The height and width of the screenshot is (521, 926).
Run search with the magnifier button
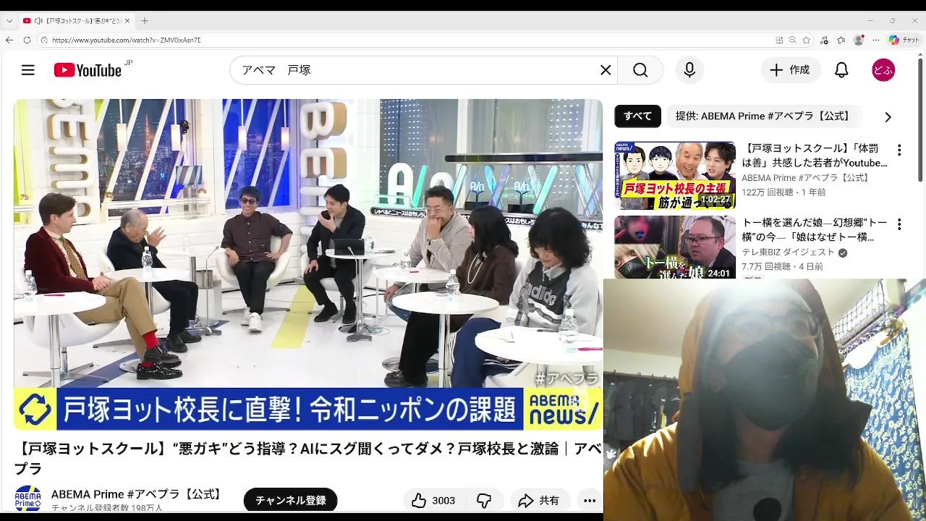(640, 70)
